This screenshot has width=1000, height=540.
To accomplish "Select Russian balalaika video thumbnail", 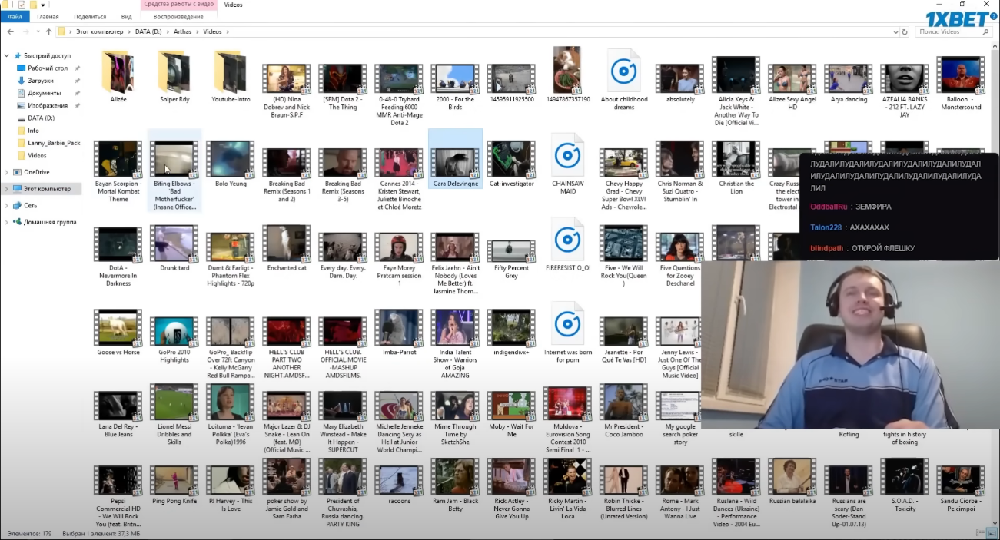I will 792,477.
